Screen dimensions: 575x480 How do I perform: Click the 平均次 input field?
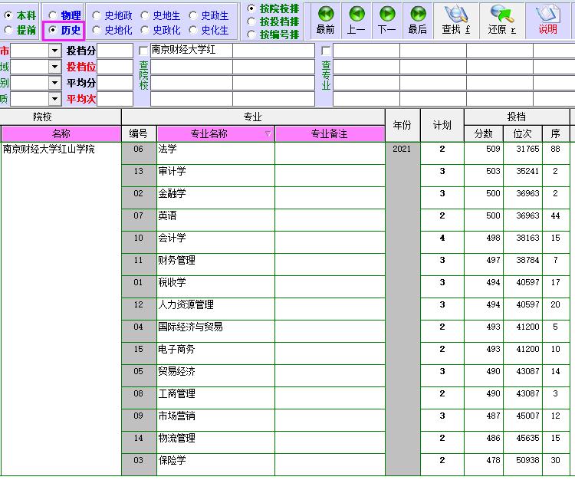click(115, 99)
